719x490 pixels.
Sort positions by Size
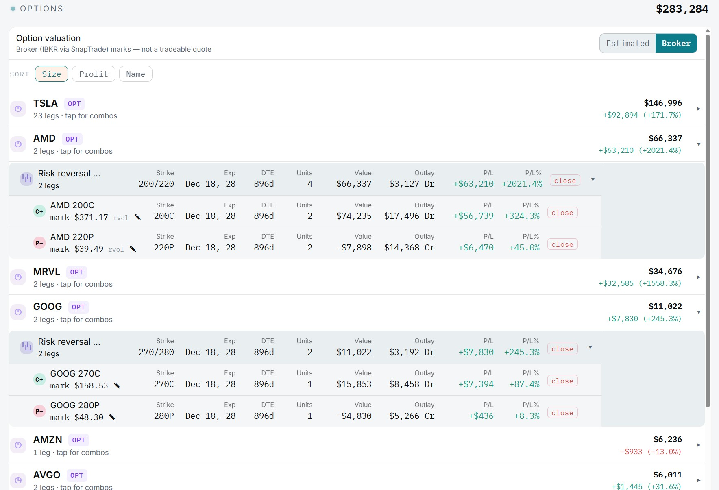(52, 74)
